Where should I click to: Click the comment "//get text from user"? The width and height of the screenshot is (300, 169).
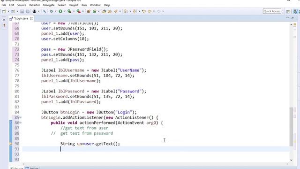coord(84,128)
